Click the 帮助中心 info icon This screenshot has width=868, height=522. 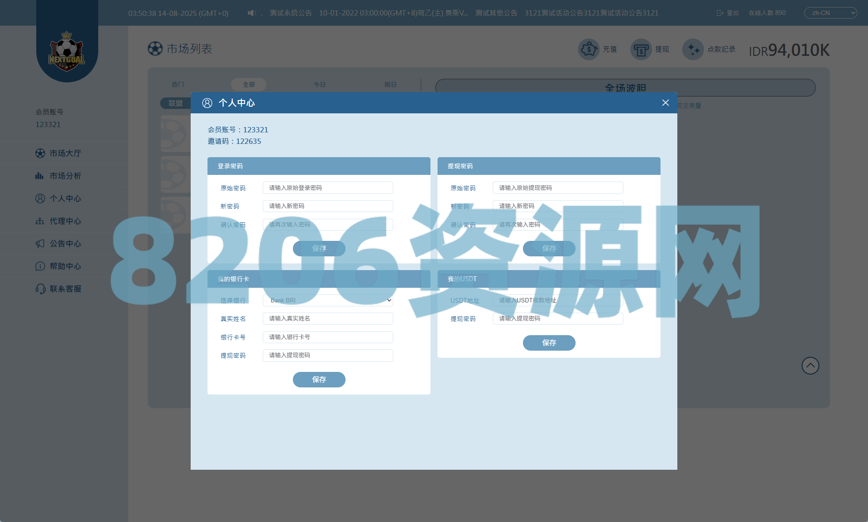(40, 266)
